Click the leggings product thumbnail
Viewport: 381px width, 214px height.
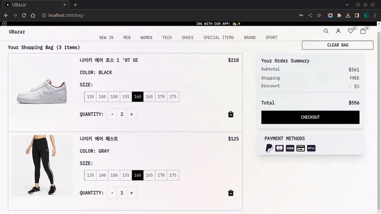click(x=42, y=166)
